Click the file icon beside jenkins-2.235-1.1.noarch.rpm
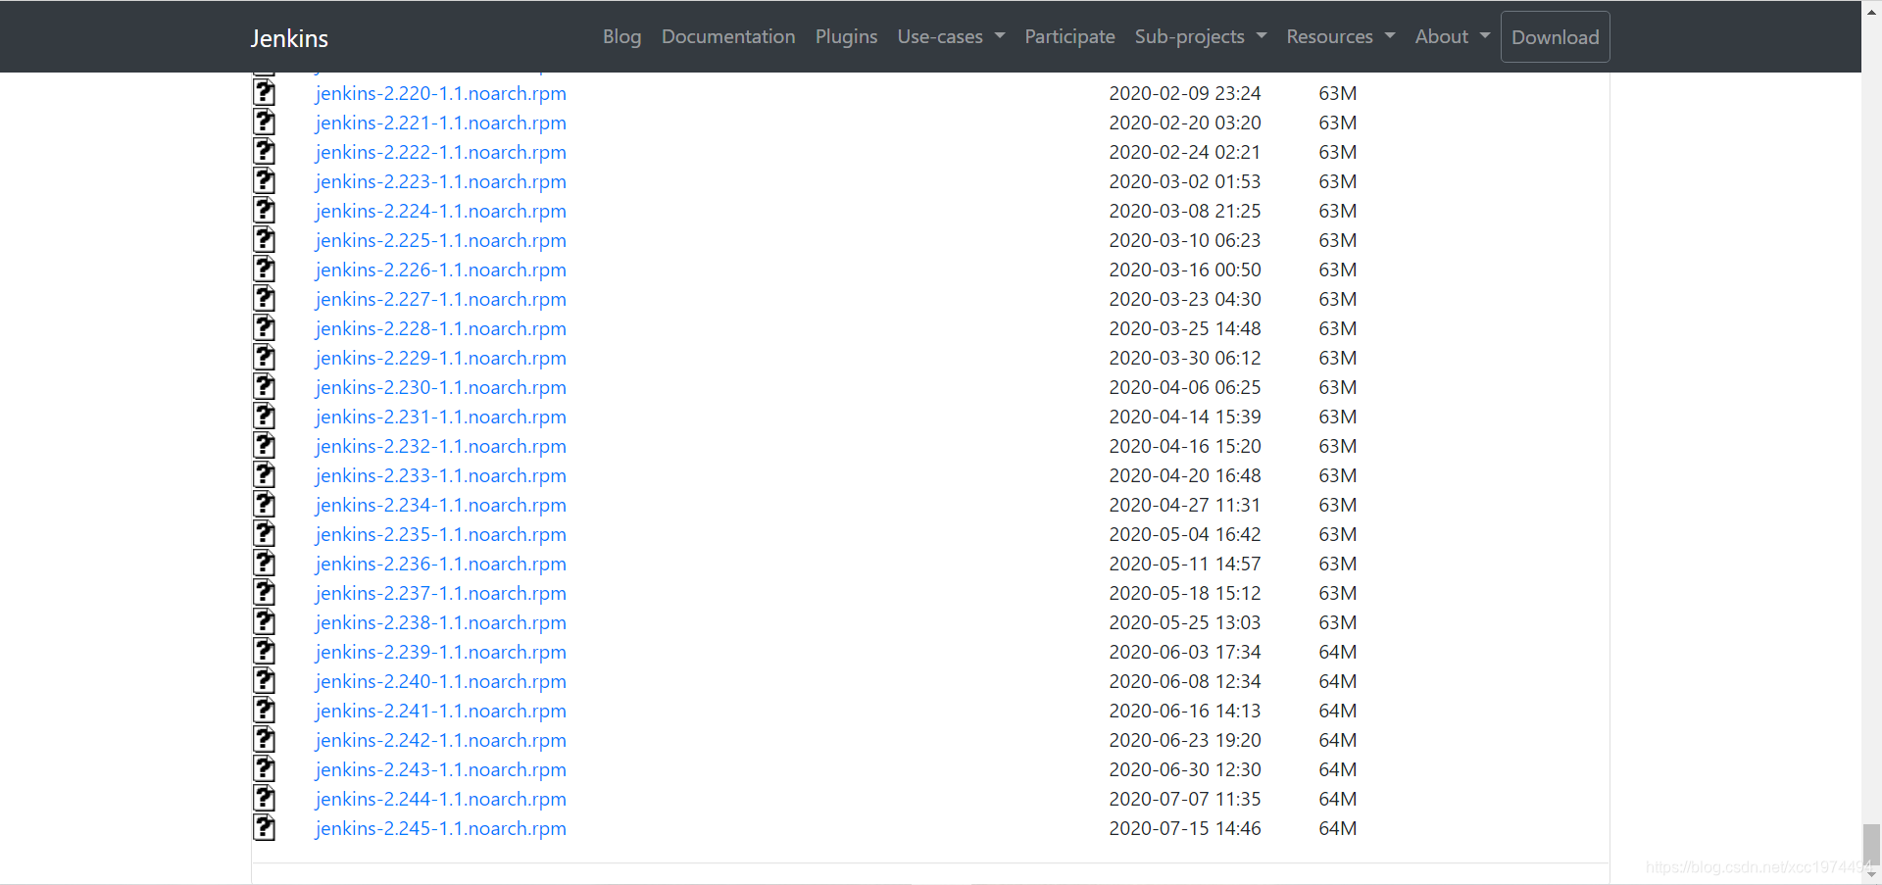This screenshot has width=1882, height=885. pos(264,534)
